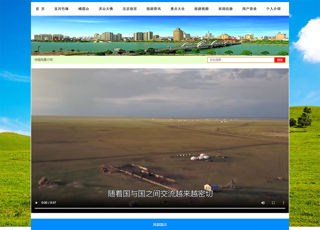Visit the 个人介绍 page

coord(273,9)
